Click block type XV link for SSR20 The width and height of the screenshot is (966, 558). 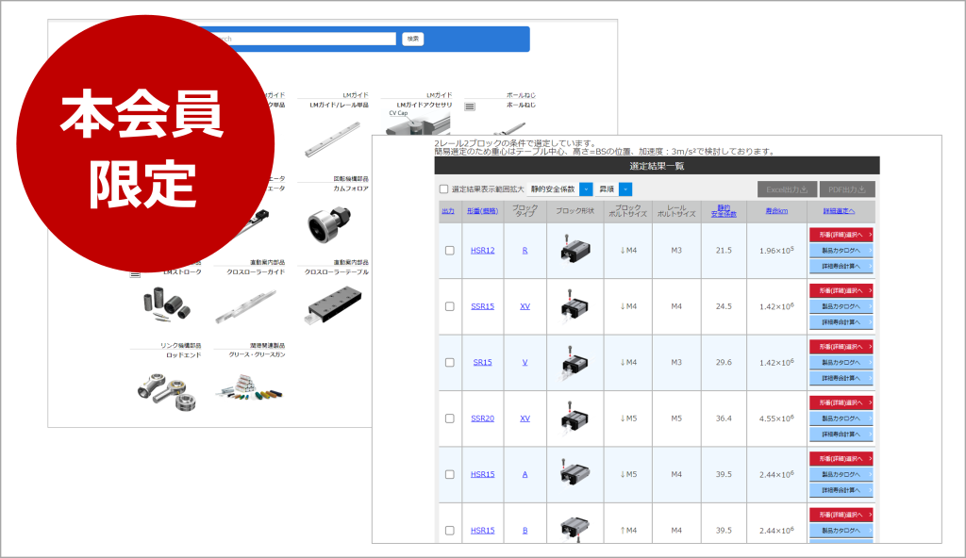point(525,418)
